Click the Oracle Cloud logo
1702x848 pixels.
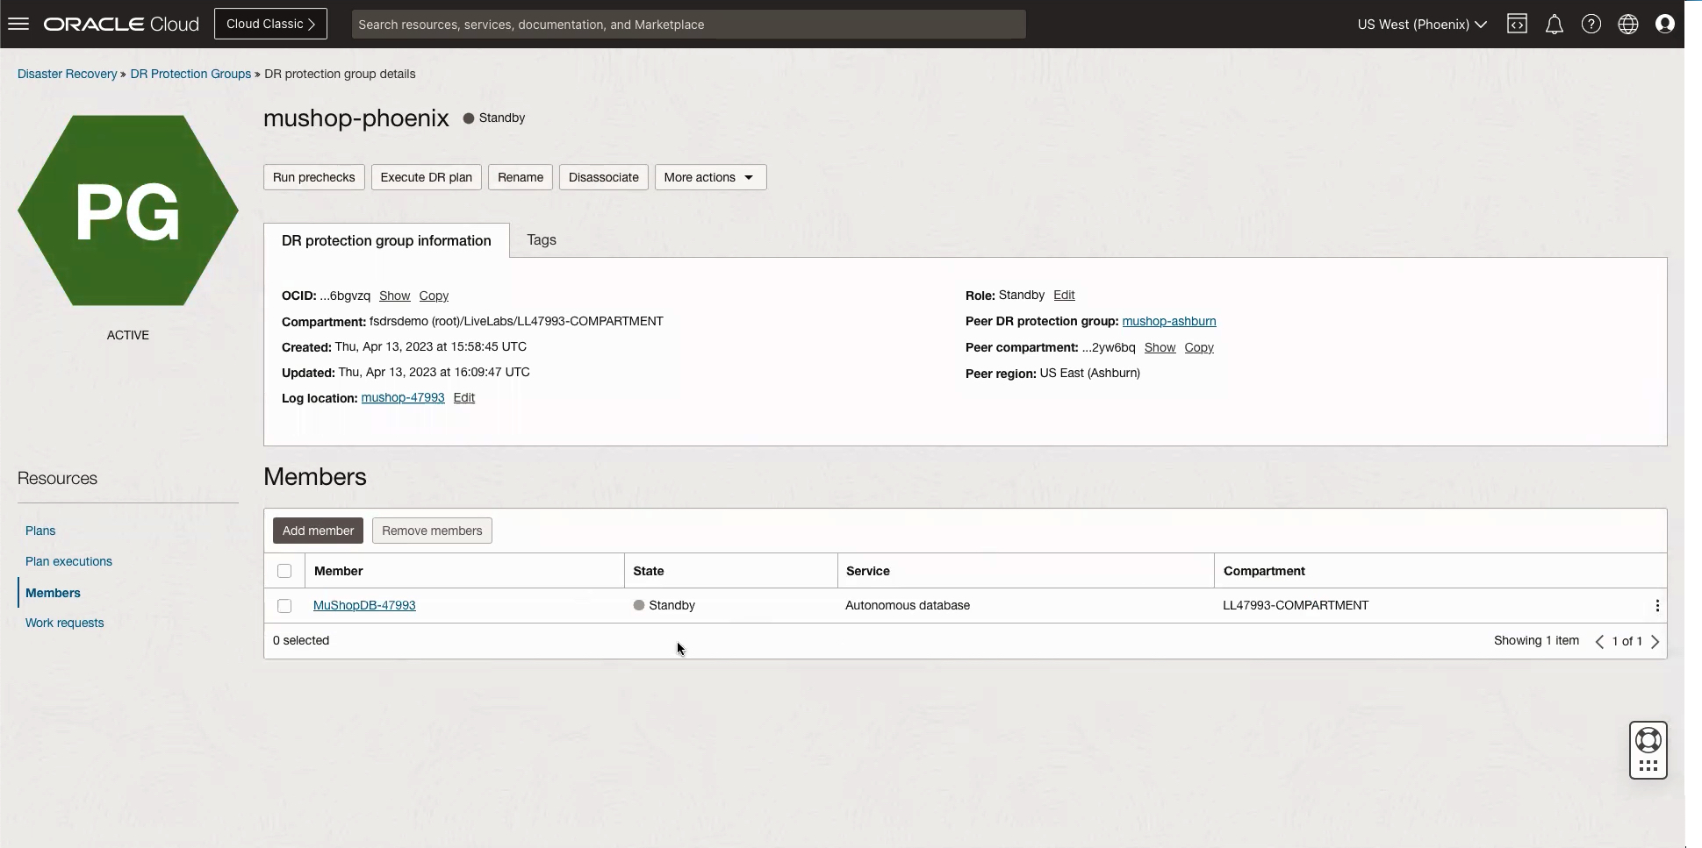point(119,24)
